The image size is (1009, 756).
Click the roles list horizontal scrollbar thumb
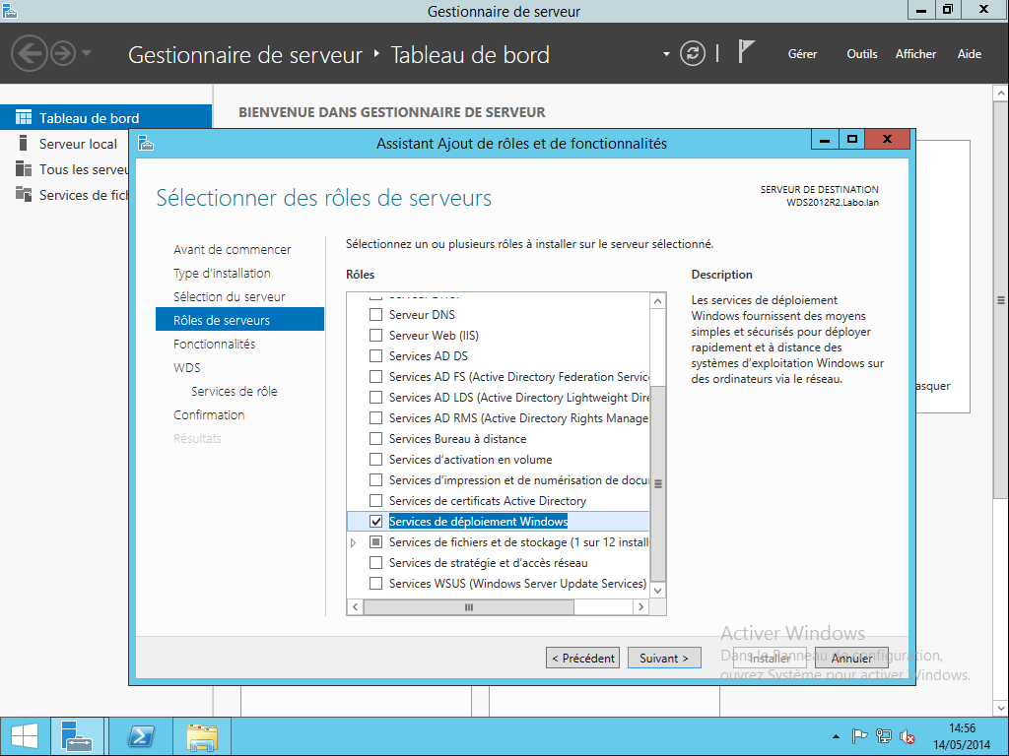(468, 606)
